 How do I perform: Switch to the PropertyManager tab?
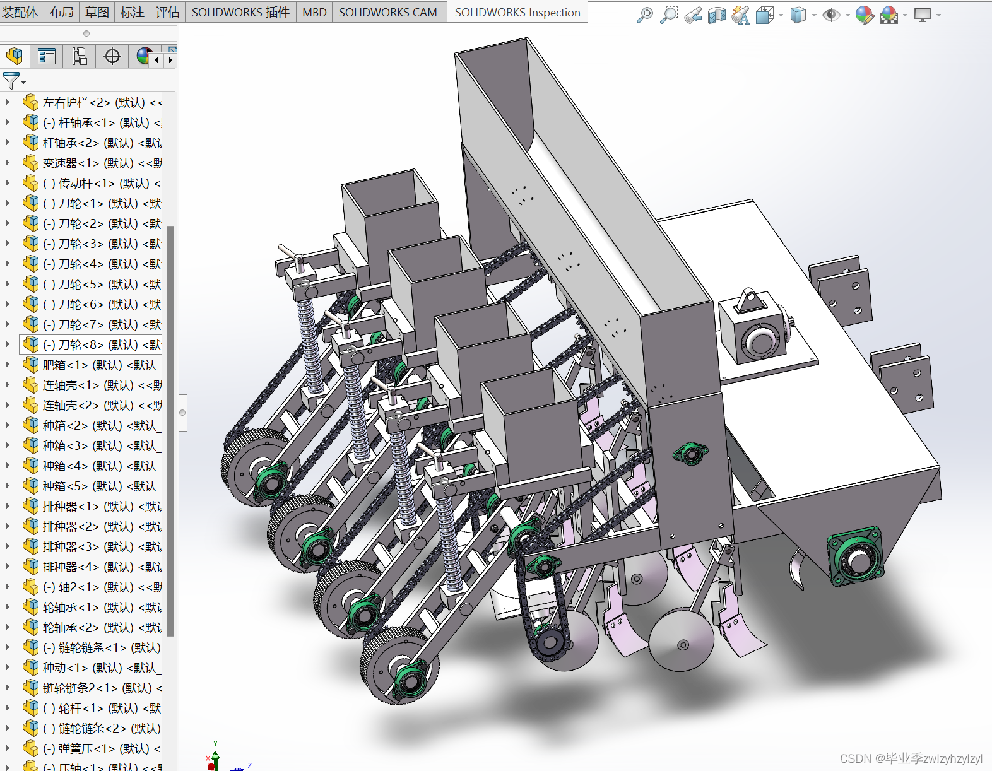pyautogui.click(x=47, y=56)
